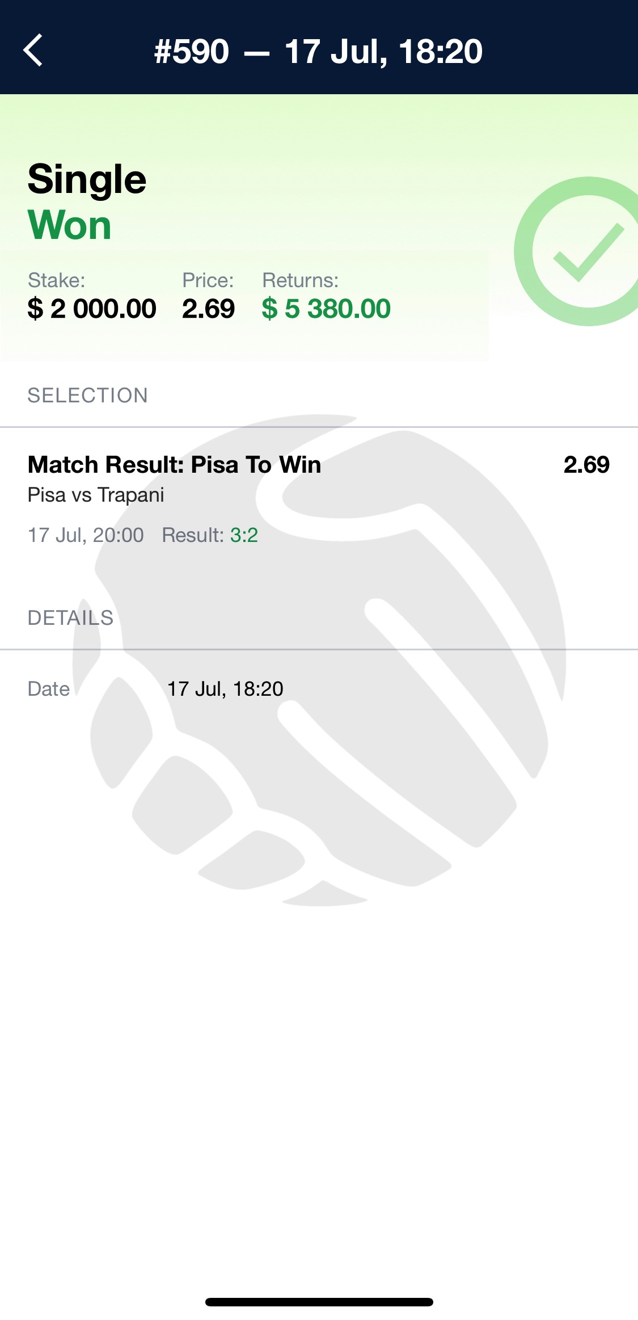Tap the match time 17 Jul, 20:00
638x1320 pixels.
pyautogui.click(x=86, y=535)
